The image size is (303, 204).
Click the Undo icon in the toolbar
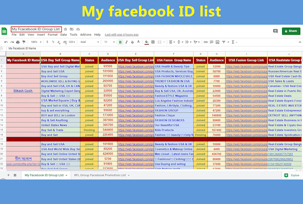click(x=6, y=42)
